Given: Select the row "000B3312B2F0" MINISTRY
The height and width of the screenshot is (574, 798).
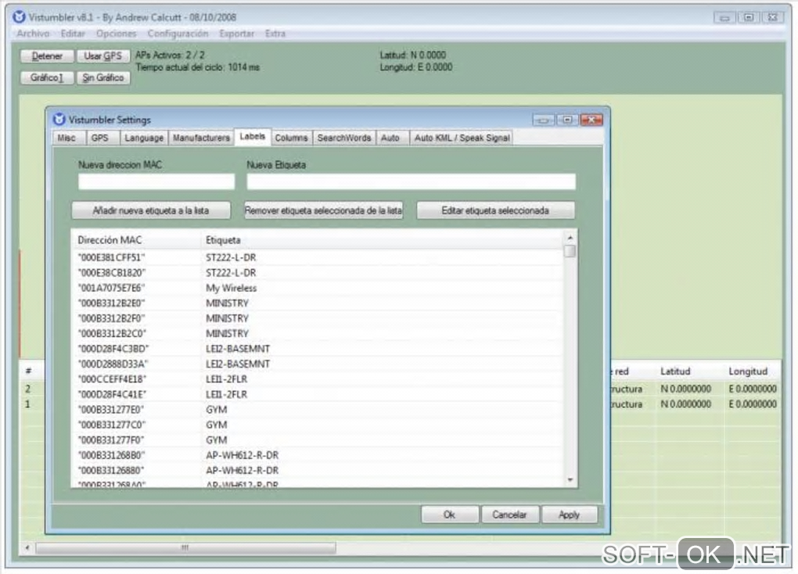Looking at the screenshot, I should pyautogui.click(x=318, y=318).
